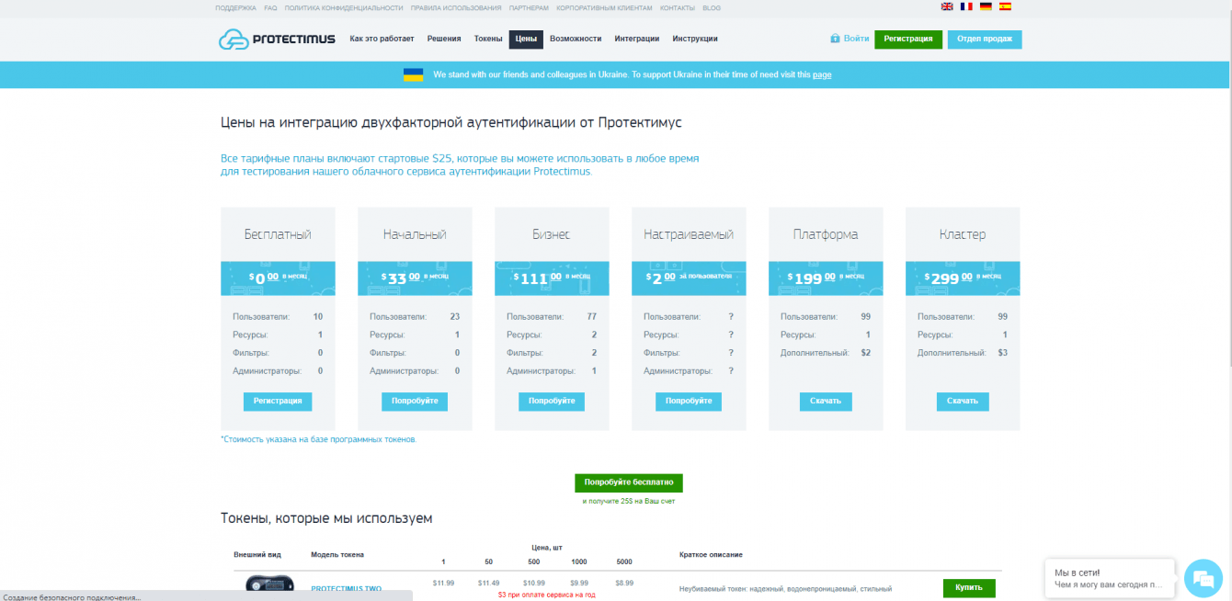Open the Как это работает menu
This screenshot has width=1232, height=601.
[382, 39]
